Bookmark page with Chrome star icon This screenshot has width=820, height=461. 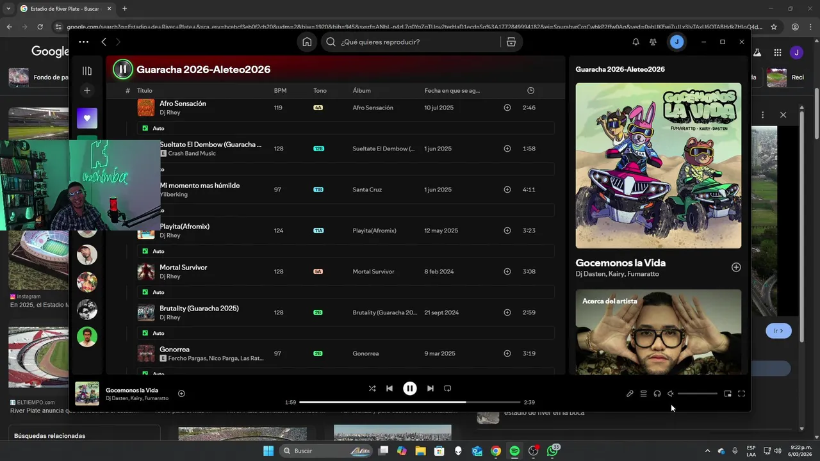coord(774,27)
